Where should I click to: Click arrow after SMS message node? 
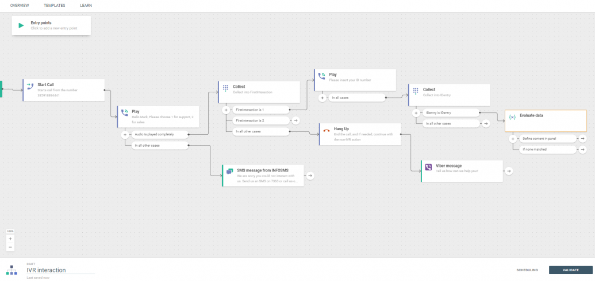click(310, 175)
